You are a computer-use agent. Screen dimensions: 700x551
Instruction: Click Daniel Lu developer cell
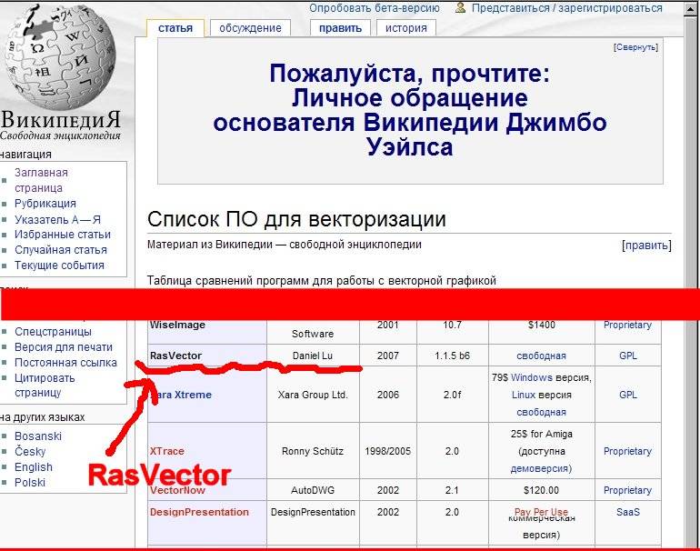pos(313,356)
